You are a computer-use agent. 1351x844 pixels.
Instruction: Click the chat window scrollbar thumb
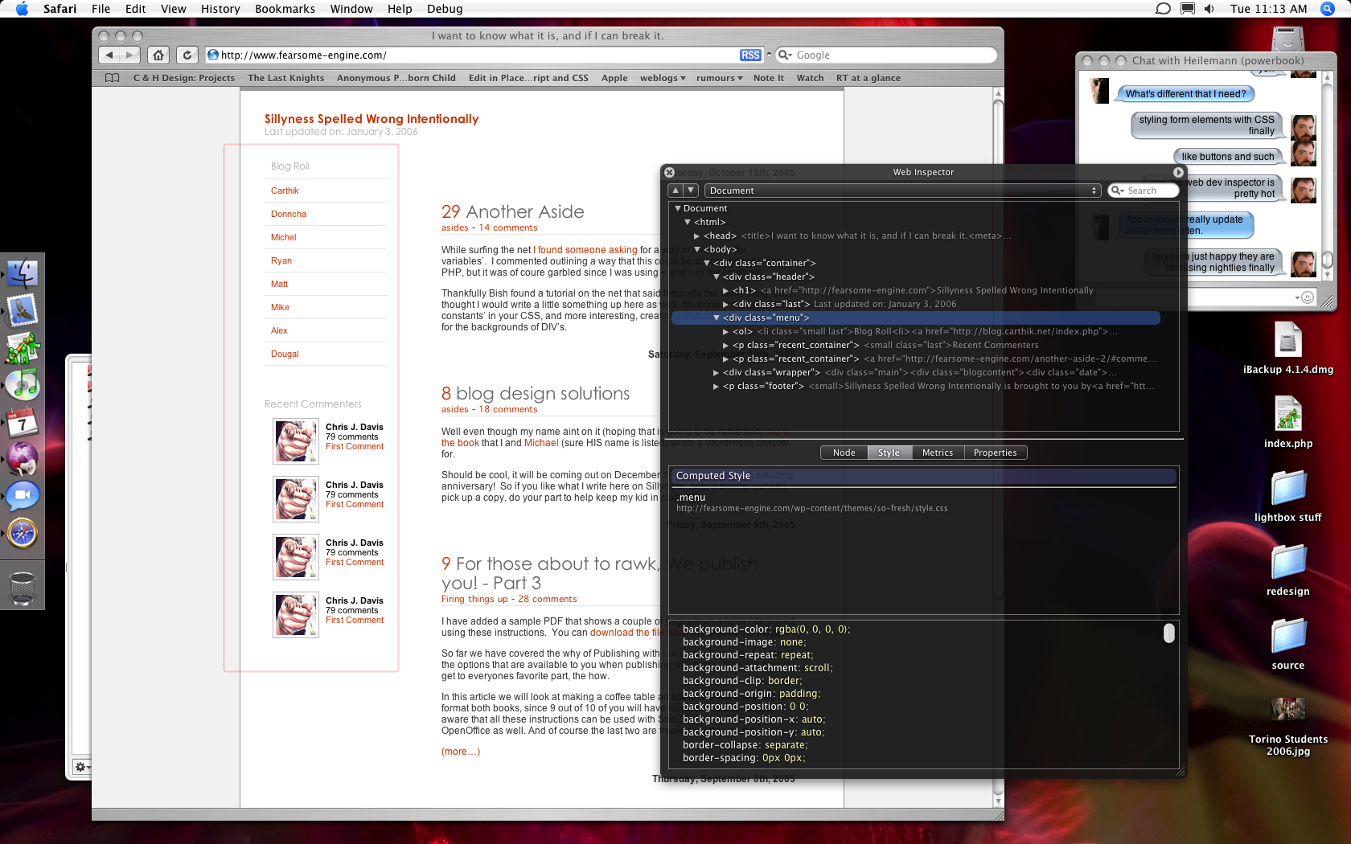[1327, 259]
